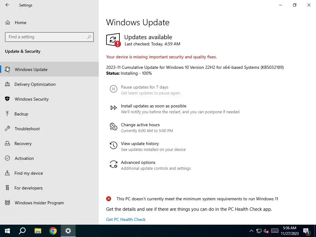The image size is (316, 237).
Task: Open Windows Security settings page
Action: [49, 99]
